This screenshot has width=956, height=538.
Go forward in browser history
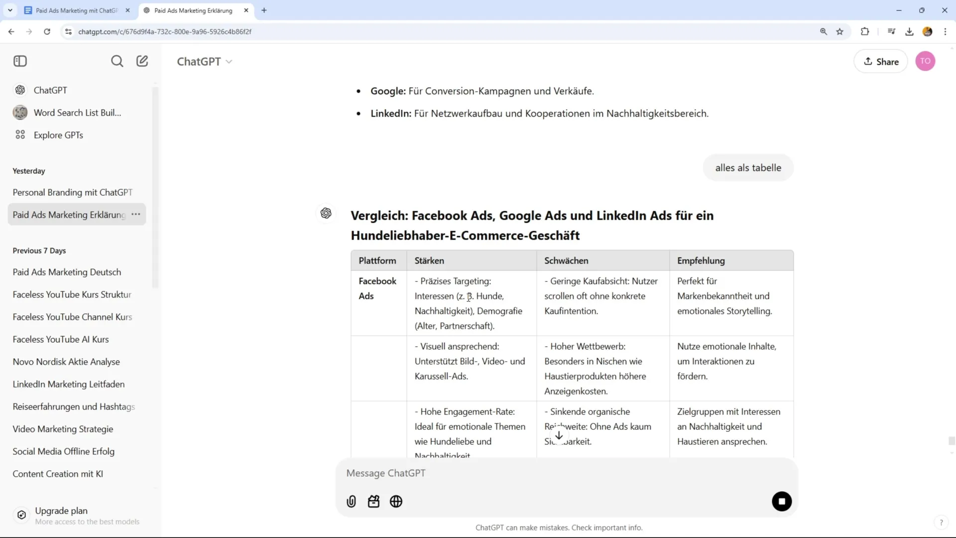(x=29, y=31)
